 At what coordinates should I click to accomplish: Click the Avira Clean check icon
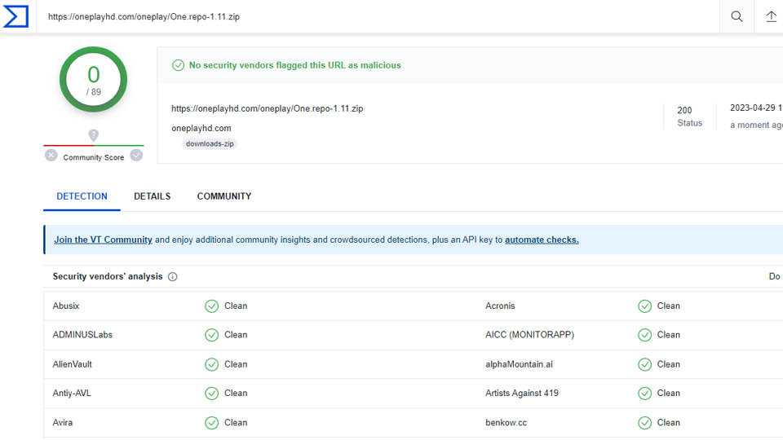pos(212,423)
